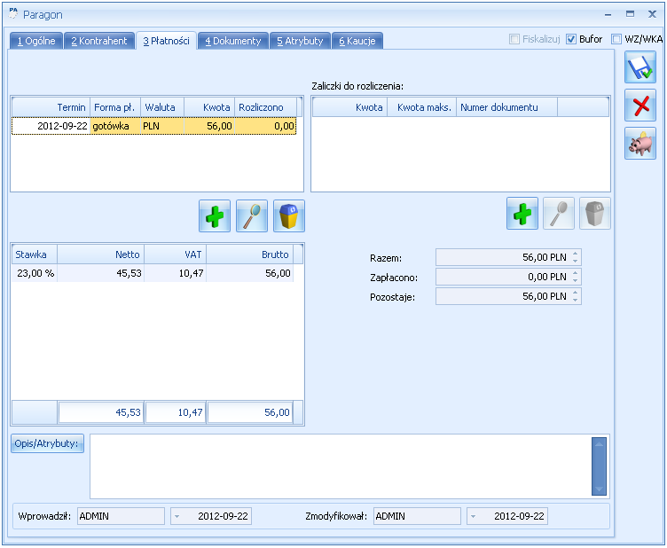The height and width of the screenshot is (548, 667).
Task: Delete the selected payment with the trash bin
Action: point(289,216)
